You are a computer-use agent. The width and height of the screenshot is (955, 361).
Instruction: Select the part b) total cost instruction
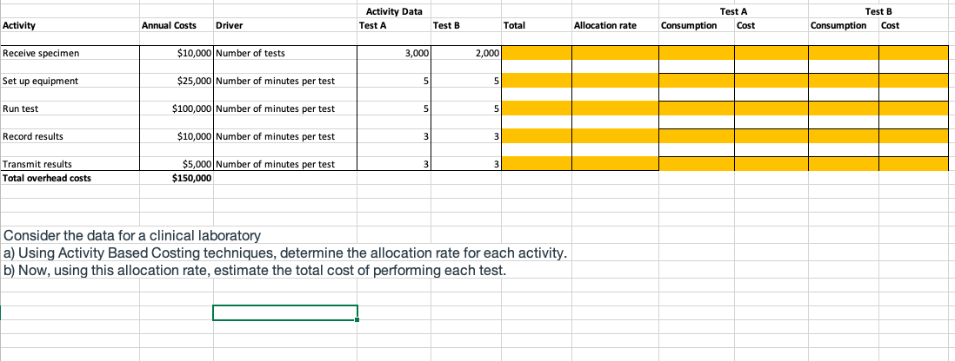coord(255,269)
